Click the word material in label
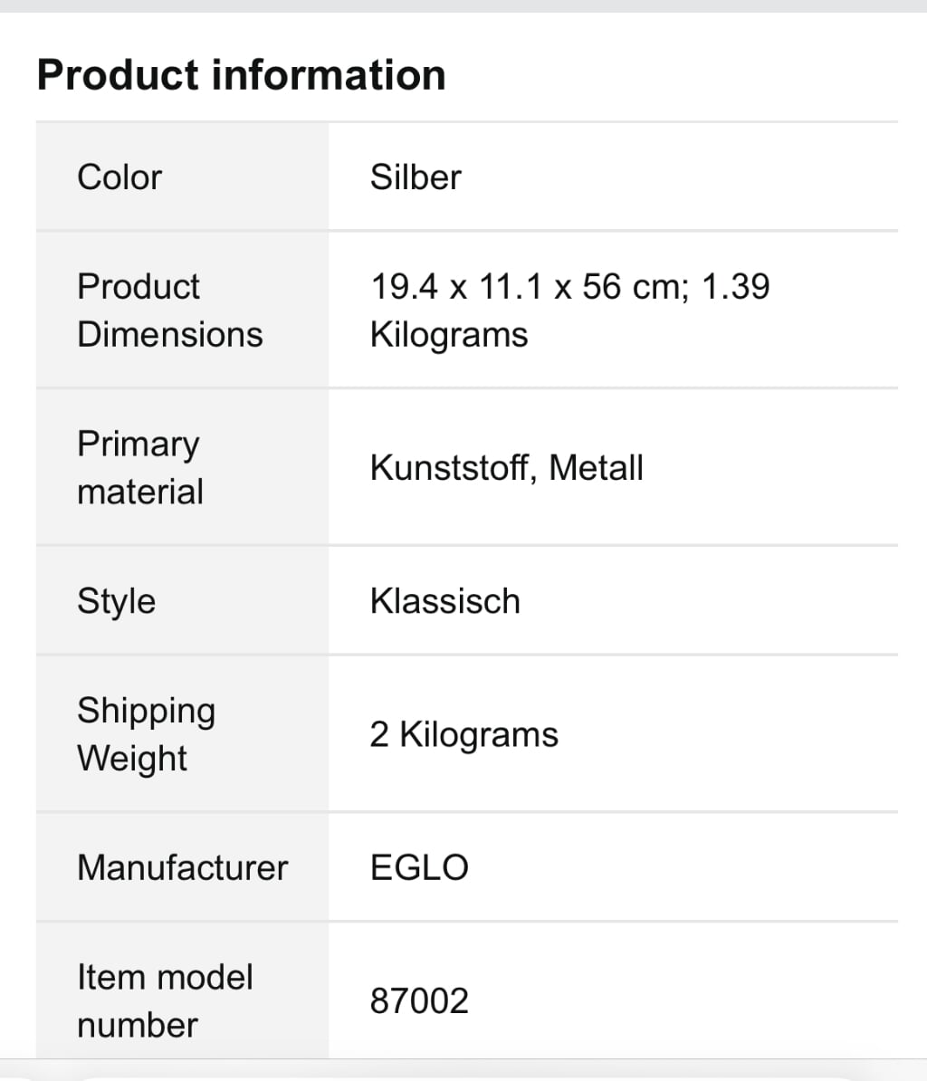The image size is (927, 1081). 140,493
